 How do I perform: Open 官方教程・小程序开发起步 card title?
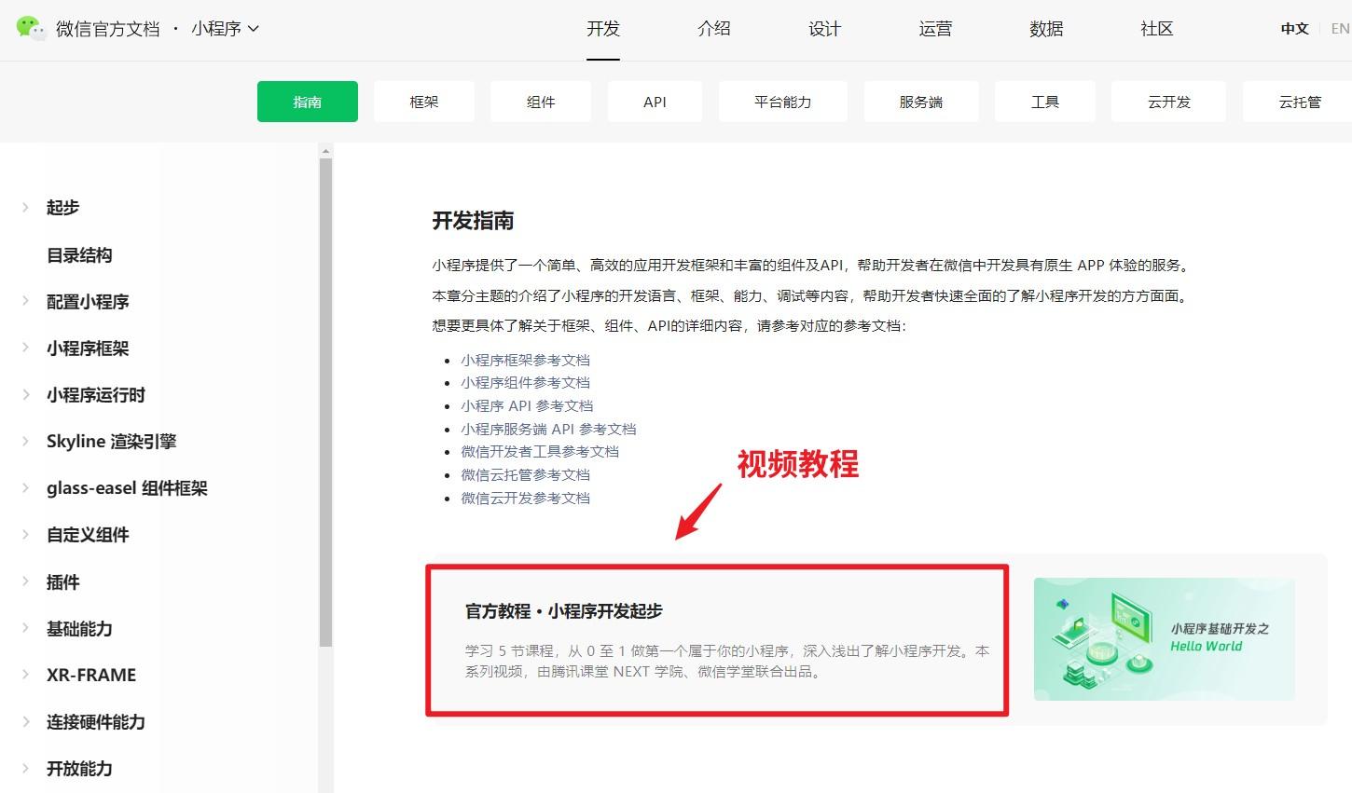coord(564,611)
